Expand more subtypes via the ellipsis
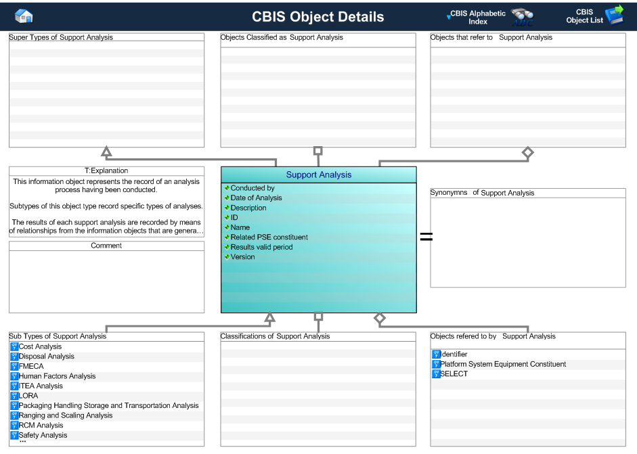637x454 pixels. pyautogui.click(x=22, y=441)
